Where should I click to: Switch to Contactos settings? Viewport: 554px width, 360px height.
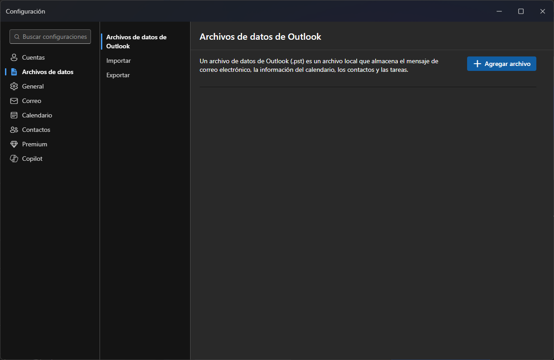point(50,130)
